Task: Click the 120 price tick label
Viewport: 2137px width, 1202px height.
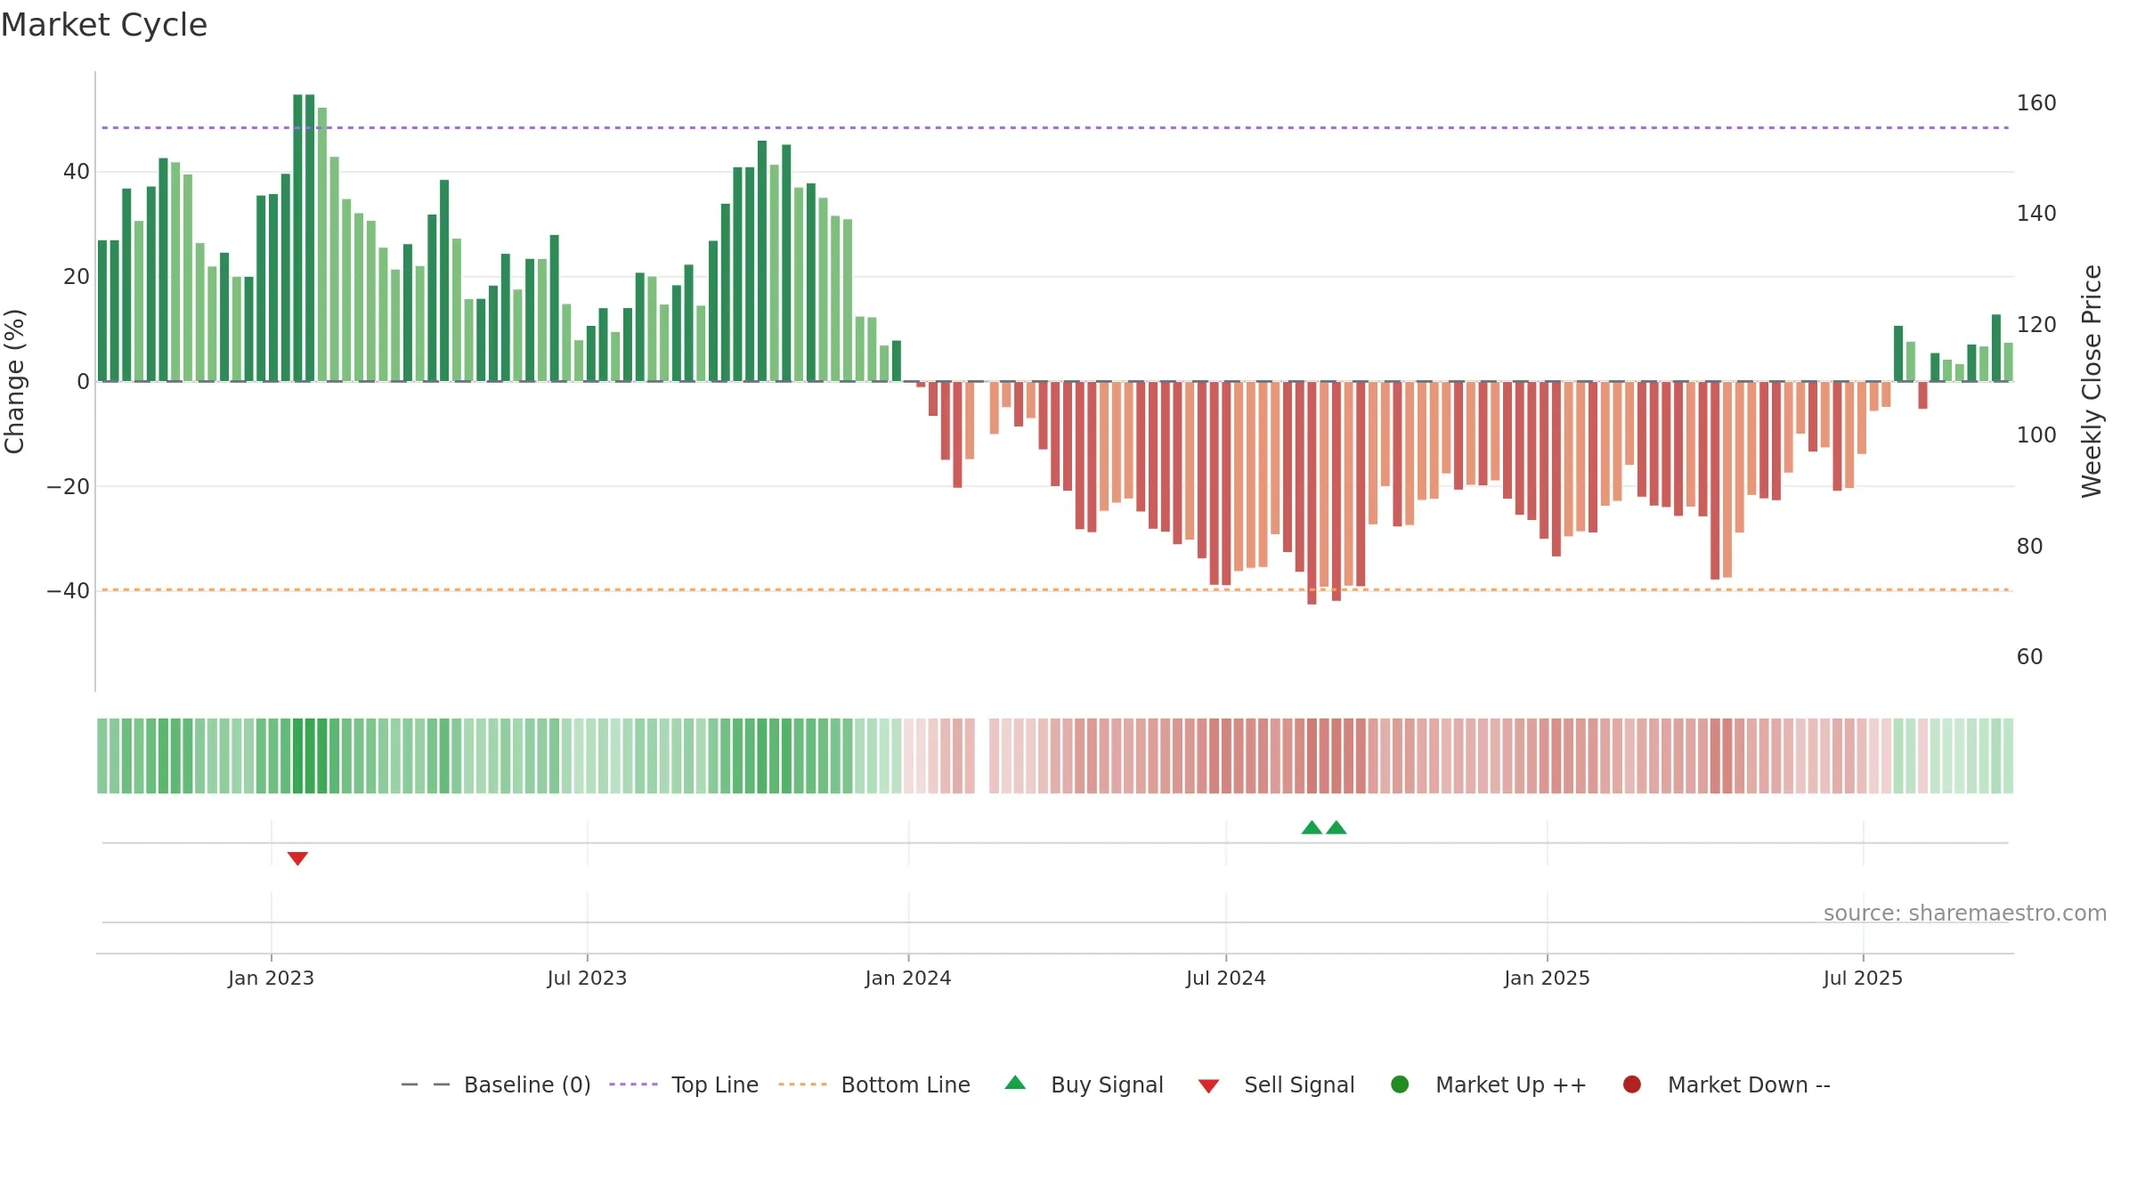Action: 2036,325
